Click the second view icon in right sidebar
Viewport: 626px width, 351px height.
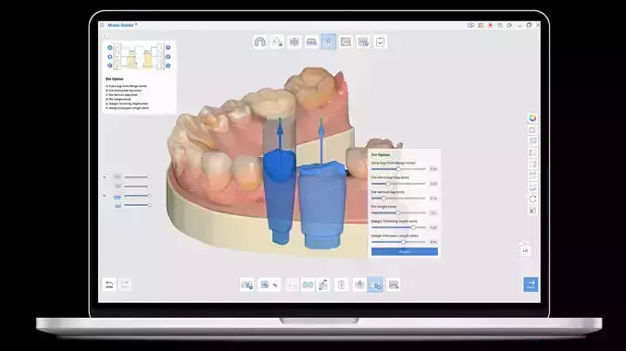[532, 130]
